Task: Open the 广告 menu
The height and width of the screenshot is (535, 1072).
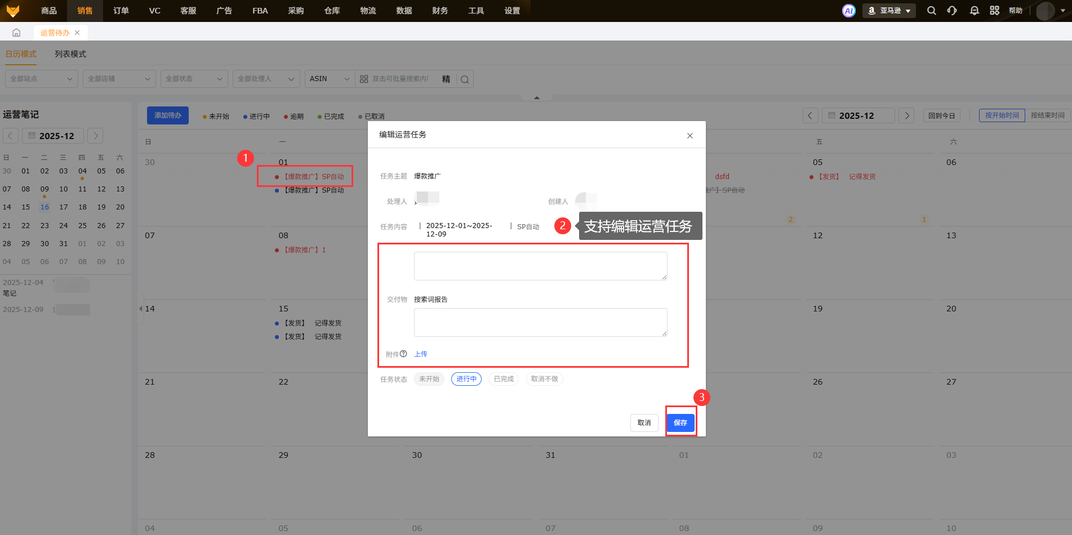Action: (x=224, y=11)
